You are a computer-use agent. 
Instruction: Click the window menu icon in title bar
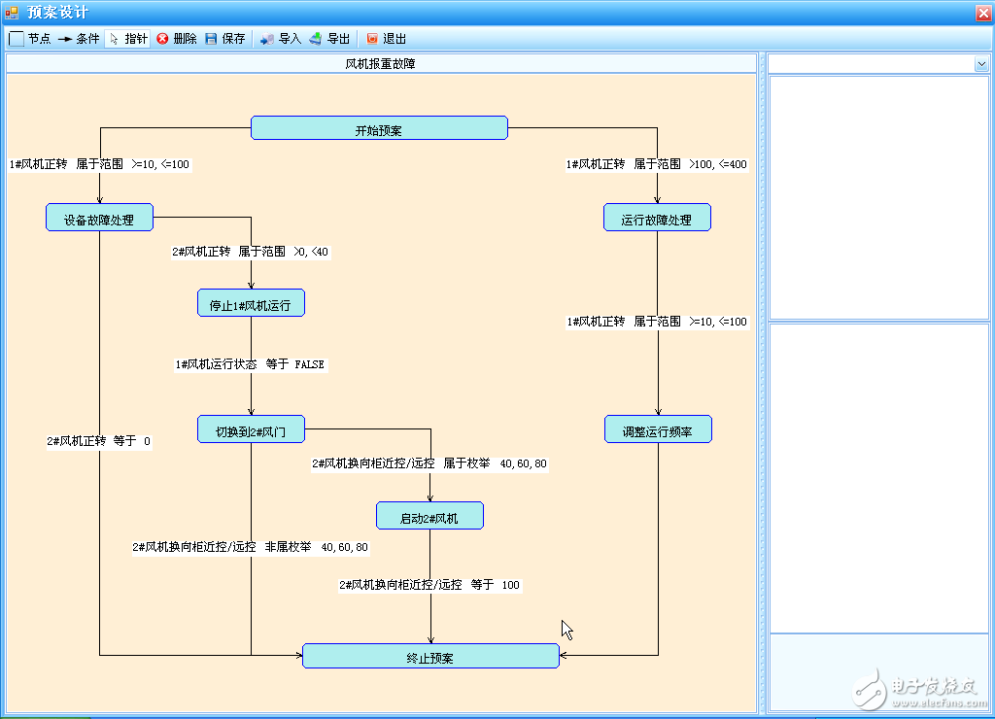(10, 12)
